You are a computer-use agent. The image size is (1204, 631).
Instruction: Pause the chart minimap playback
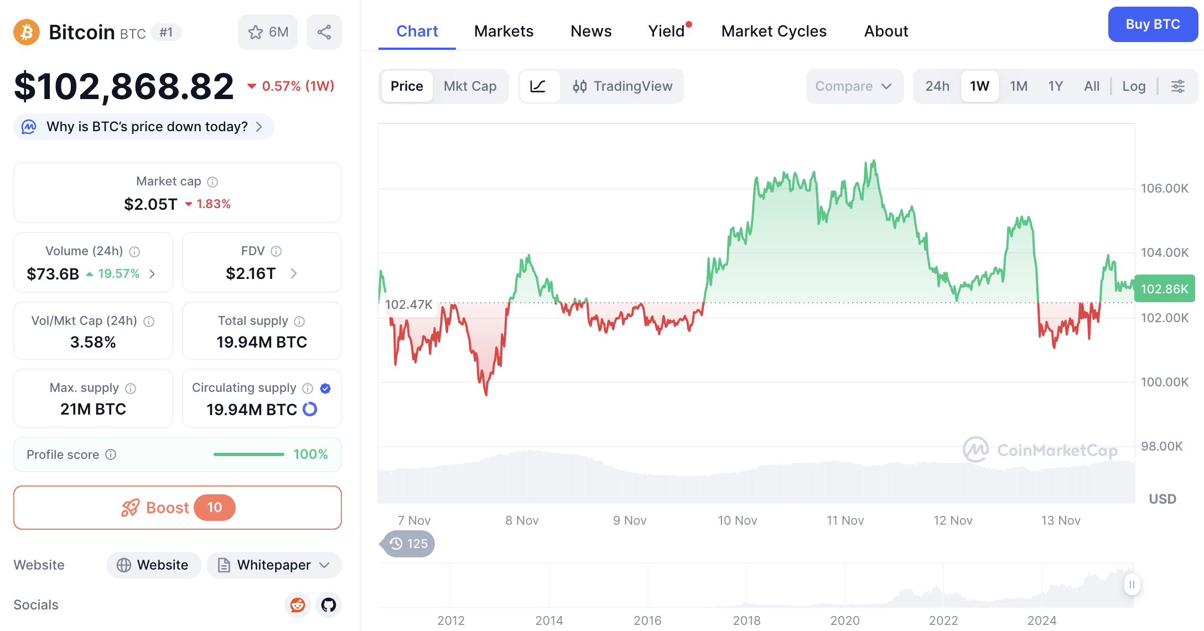[x=1132, y=585]
